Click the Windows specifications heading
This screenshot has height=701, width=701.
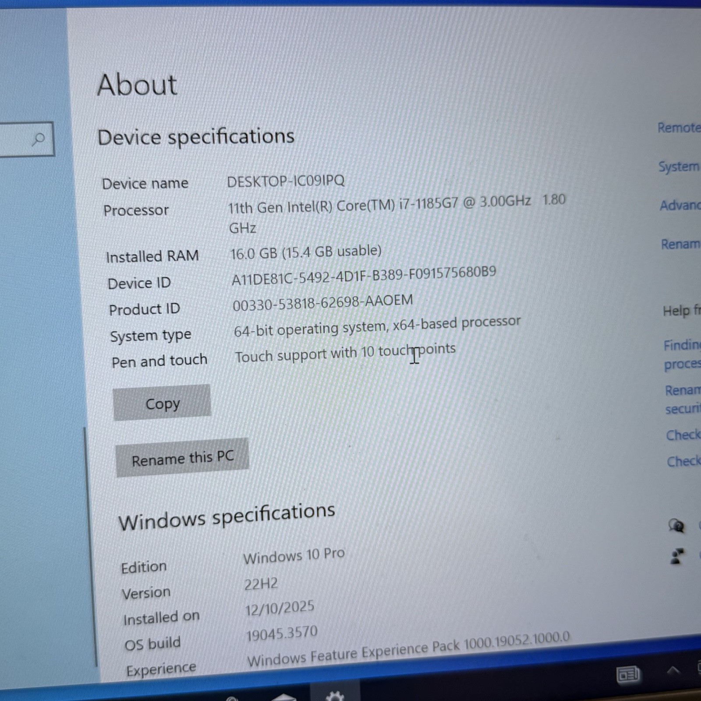pos(227,517)
